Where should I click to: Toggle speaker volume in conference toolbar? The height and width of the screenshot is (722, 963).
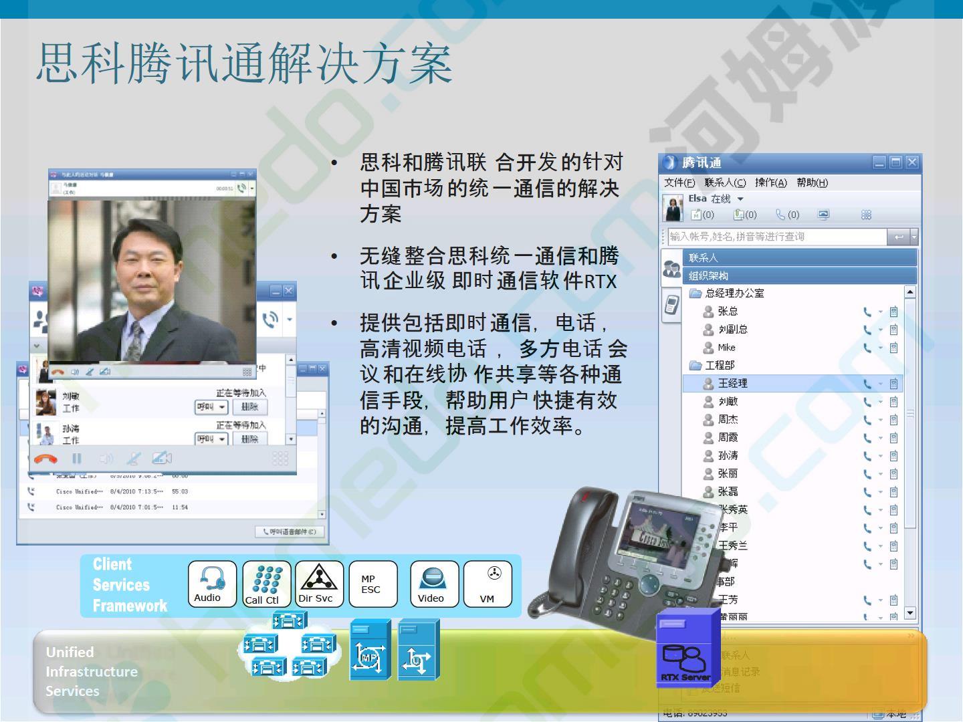(x=106, y=459)
